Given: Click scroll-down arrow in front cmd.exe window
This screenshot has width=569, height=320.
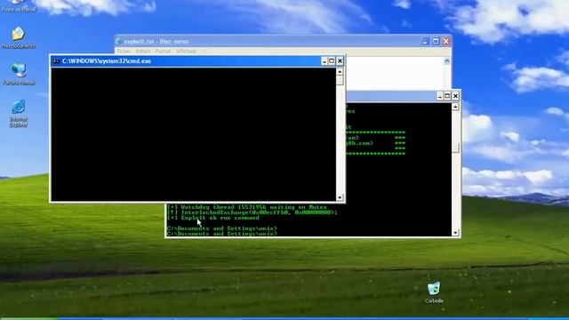Looking at the screenshot, I should click(340, 197).
